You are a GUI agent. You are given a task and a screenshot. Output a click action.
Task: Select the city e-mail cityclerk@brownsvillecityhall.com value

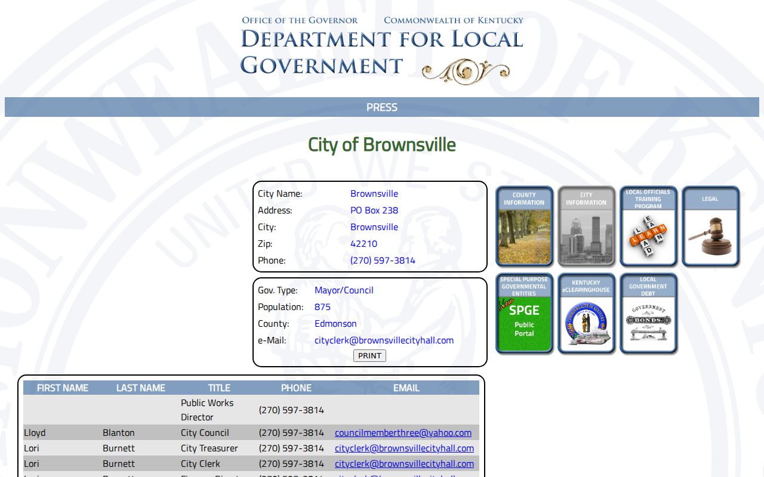(384, 340)
